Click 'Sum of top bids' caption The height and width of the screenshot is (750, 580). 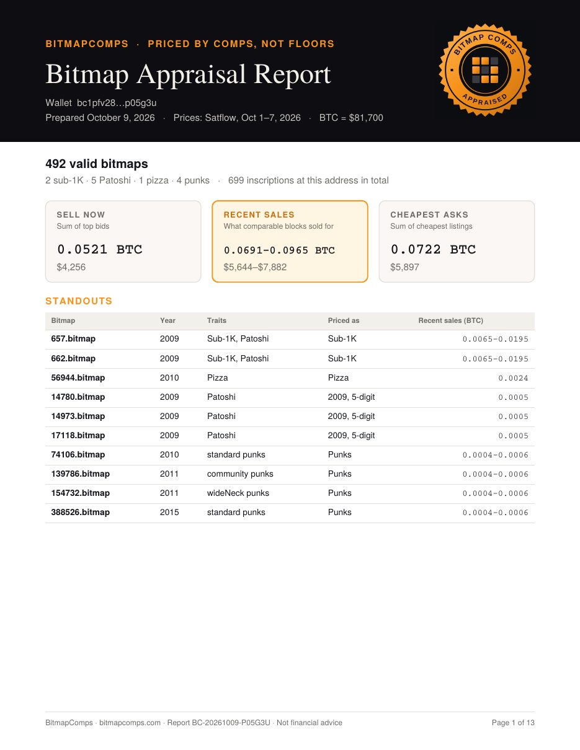tap(83, 226)
